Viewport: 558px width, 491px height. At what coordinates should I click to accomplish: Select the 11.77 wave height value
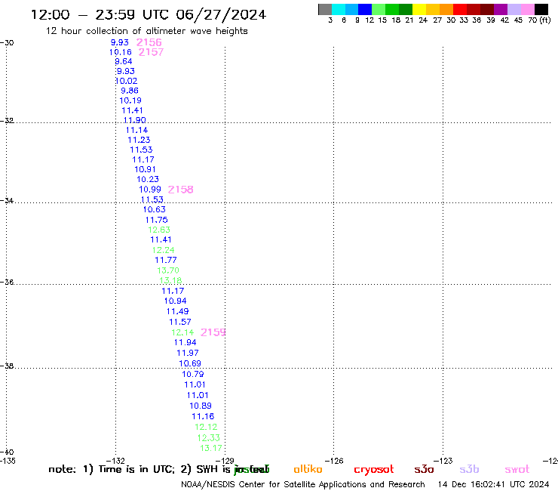tap(166, 260)
